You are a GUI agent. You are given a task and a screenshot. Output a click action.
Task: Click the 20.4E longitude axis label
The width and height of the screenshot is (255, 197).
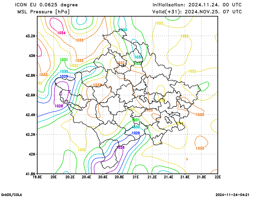86,177
